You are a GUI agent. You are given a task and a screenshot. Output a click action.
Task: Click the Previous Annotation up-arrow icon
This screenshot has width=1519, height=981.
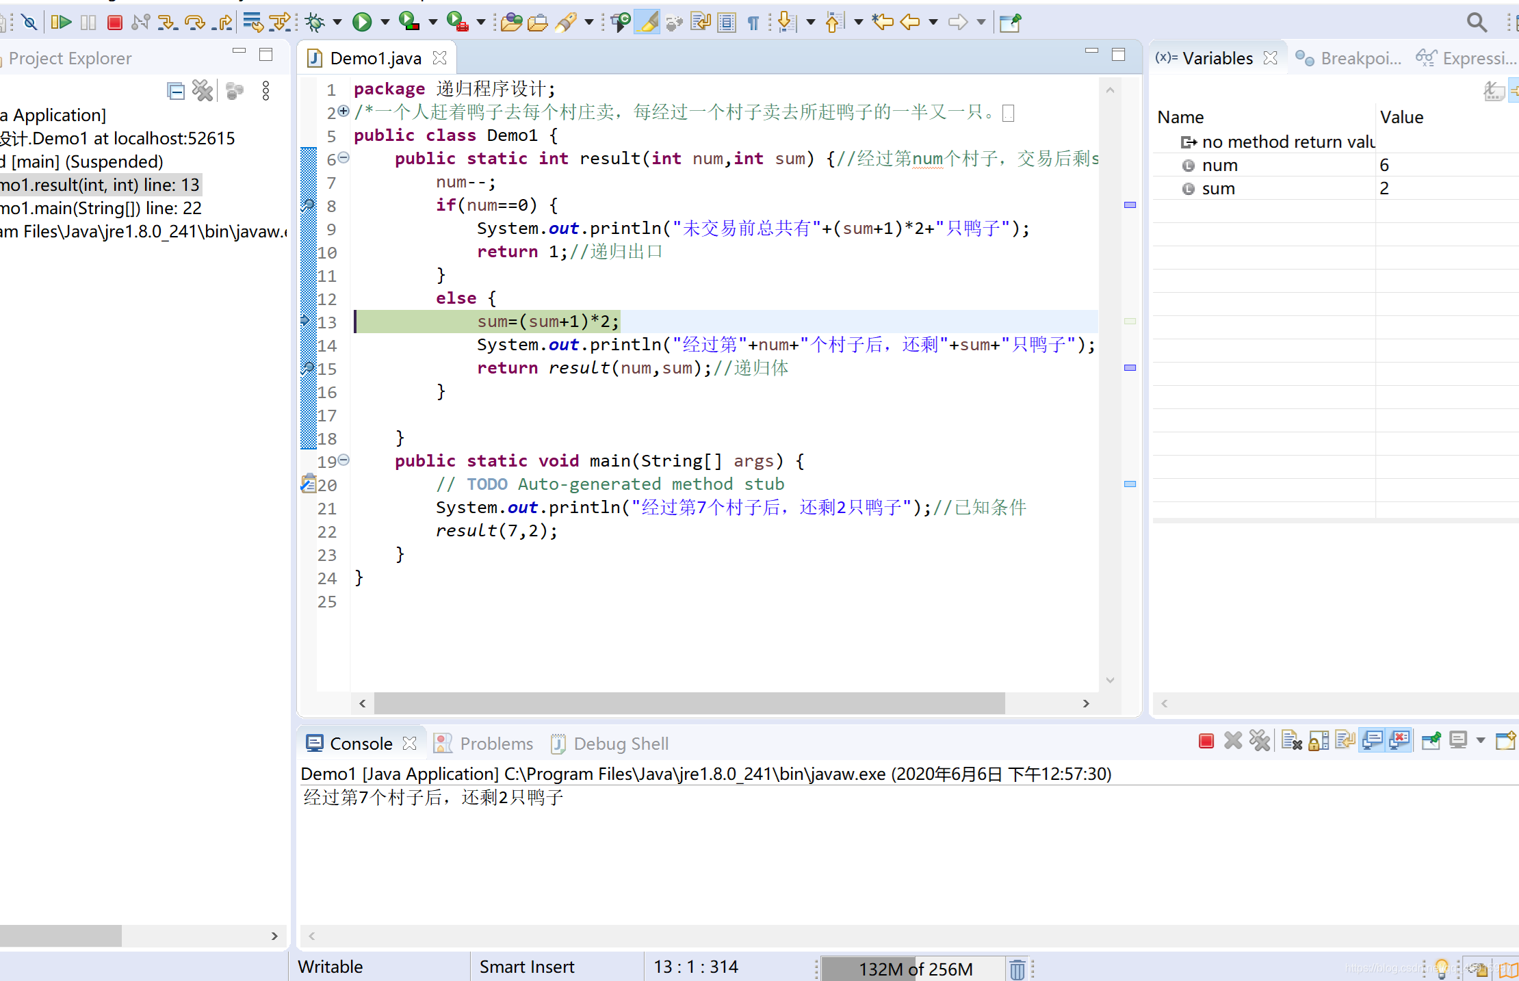[x=834, y=23]
